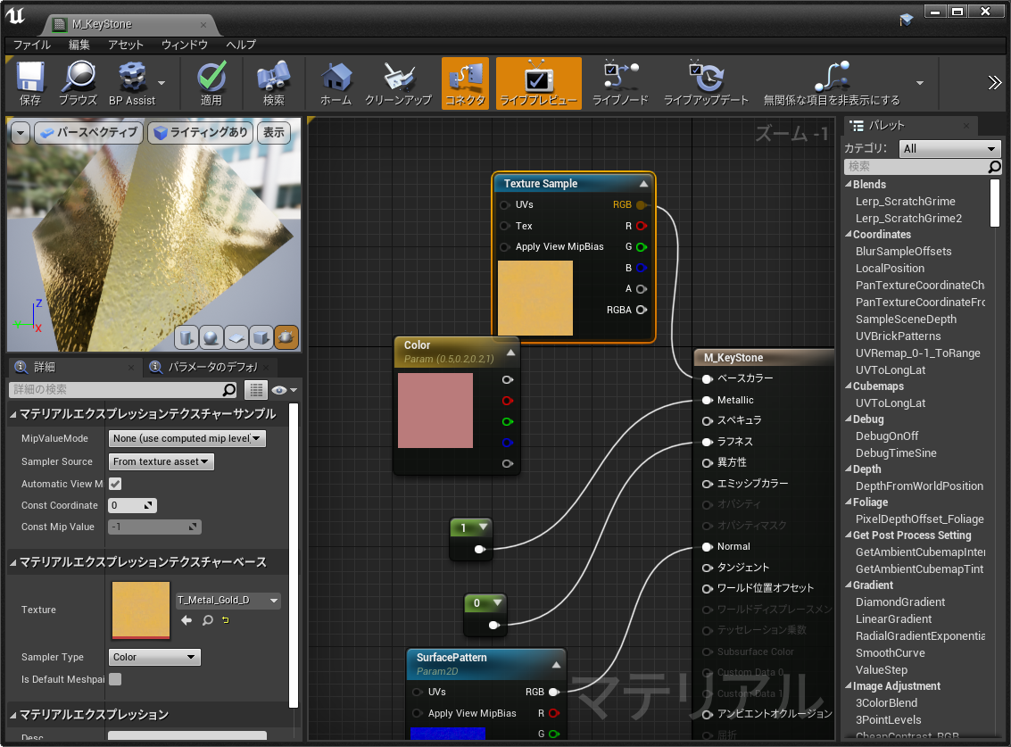This screenshot has height=747, width=1011.
Task: Click Texture Sample RGB output pin
Action: [641, 205]
